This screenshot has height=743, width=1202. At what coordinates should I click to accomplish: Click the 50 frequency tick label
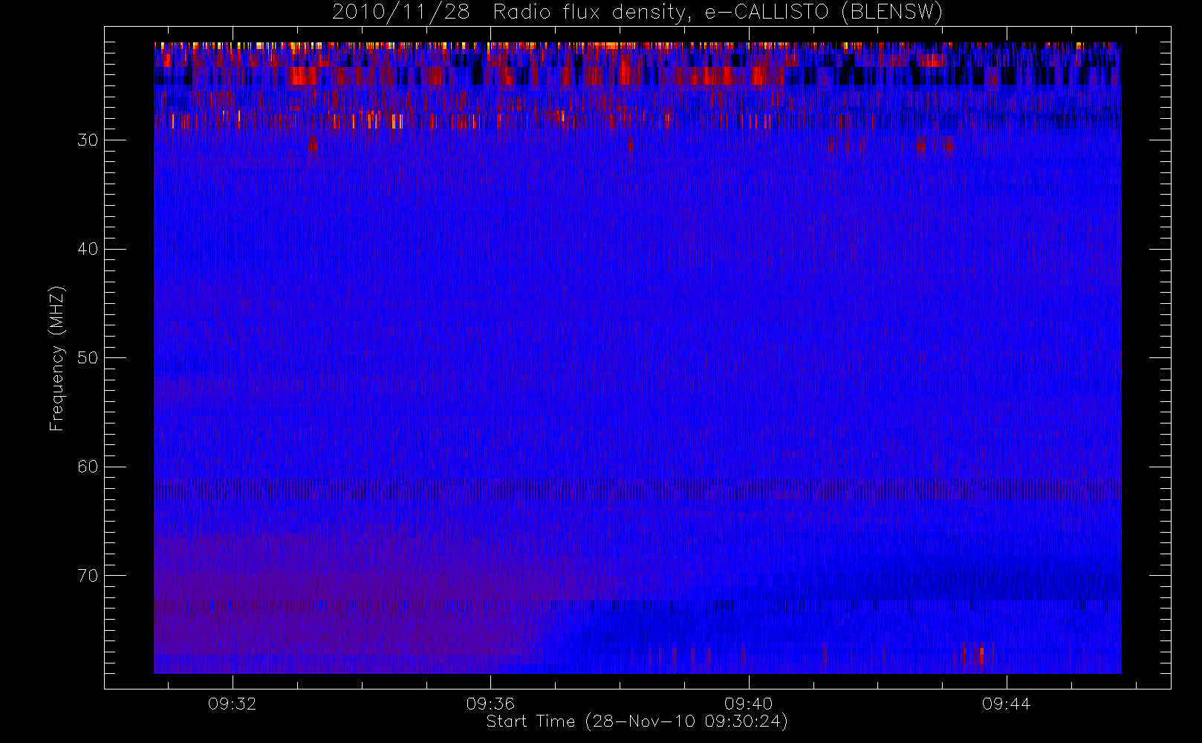tap(88, 358)
